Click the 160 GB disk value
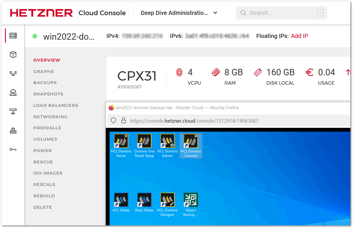The height and width of the screenshot is (228, 353). click(x=281, y=72)
